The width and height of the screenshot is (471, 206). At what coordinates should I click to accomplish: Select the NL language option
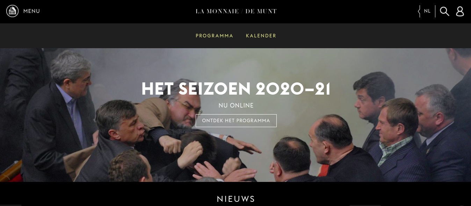point(427,11)
